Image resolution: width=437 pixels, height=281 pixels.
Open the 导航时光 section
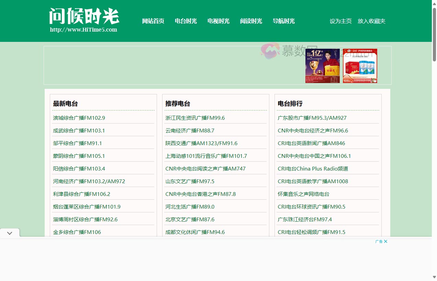click(283, 21)
